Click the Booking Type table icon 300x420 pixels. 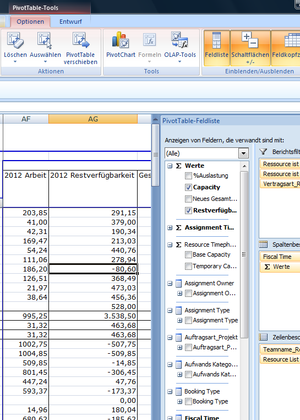click(179, 392)
